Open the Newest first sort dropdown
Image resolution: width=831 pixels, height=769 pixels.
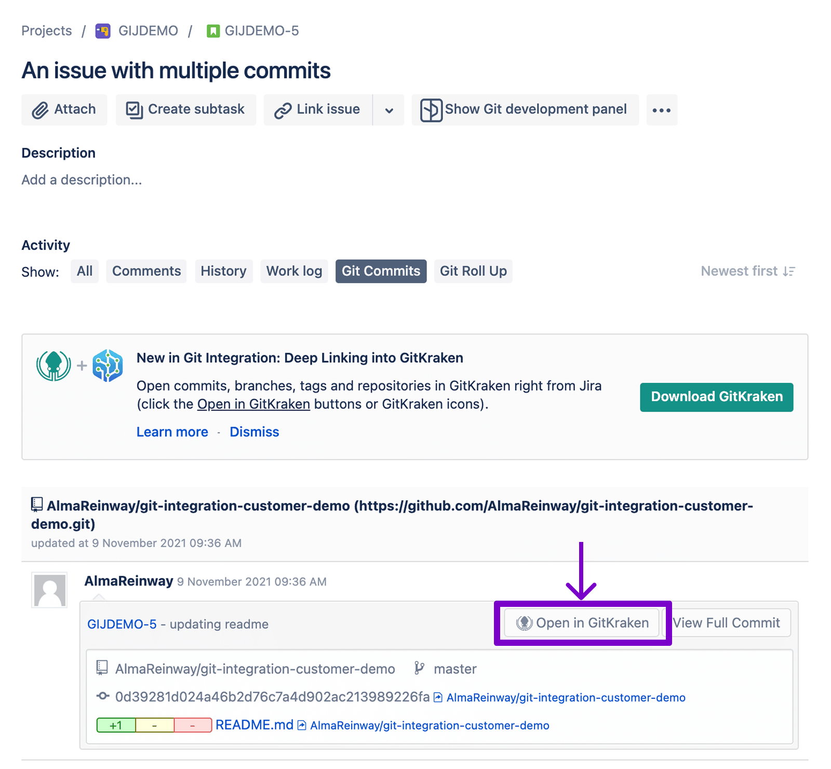[x=747, y=271]
